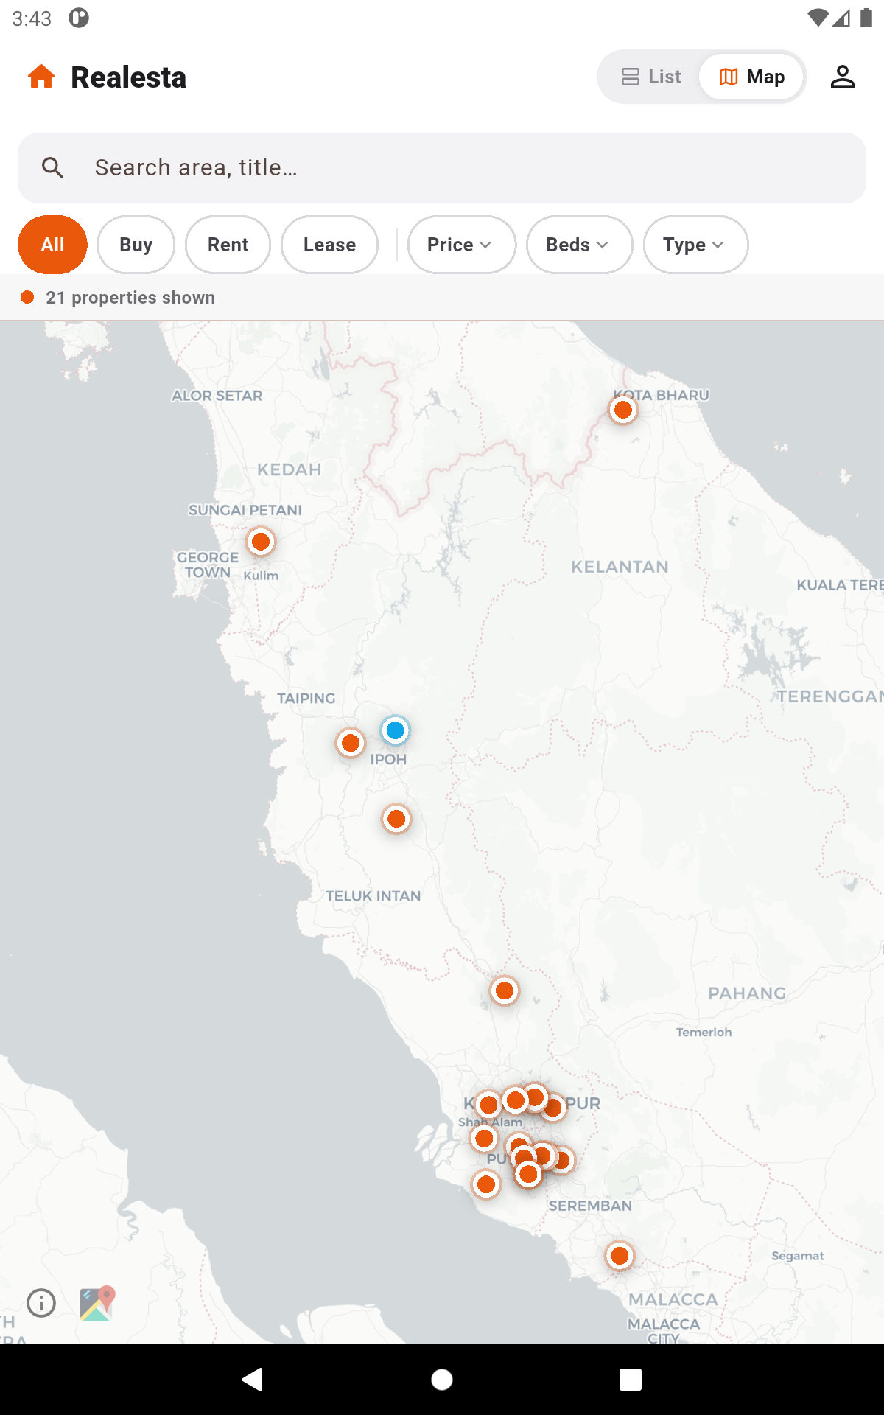Click the KEDAH map label
This screenshot has width=884, height=1415.
pos(290,469)
